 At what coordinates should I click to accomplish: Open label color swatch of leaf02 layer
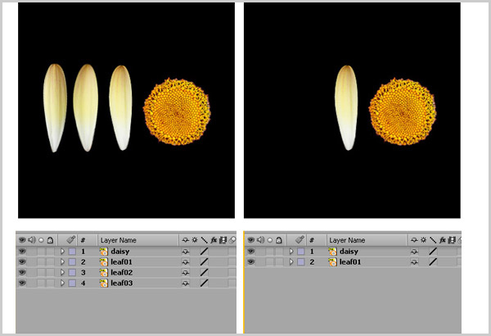click(x=72, y=272)
